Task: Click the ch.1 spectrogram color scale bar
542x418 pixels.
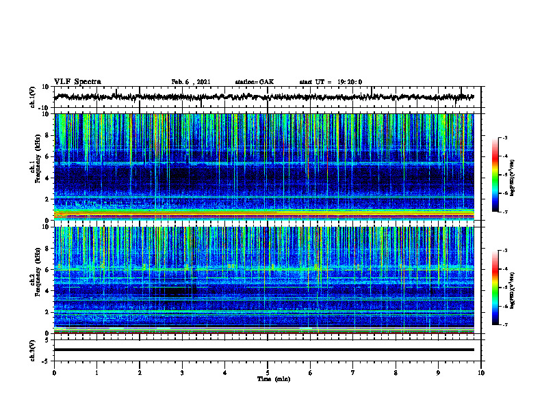Action: pyautogui.click(x=495, y=175)
